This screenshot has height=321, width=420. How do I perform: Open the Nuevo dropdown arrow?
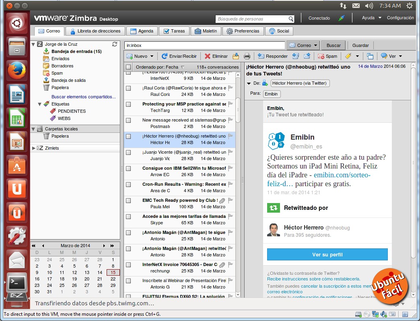(x=152, y=56)
